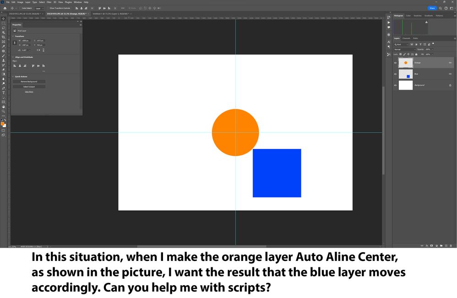Toggle the Orange layer visibility
The image size is (457, 298).
pyautogui.click(x=395, y=63)
